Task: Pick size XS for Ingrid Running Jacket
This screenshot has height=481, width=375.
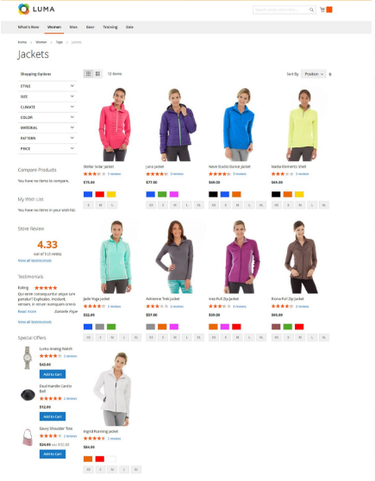Action: click(x=89, y=469)
